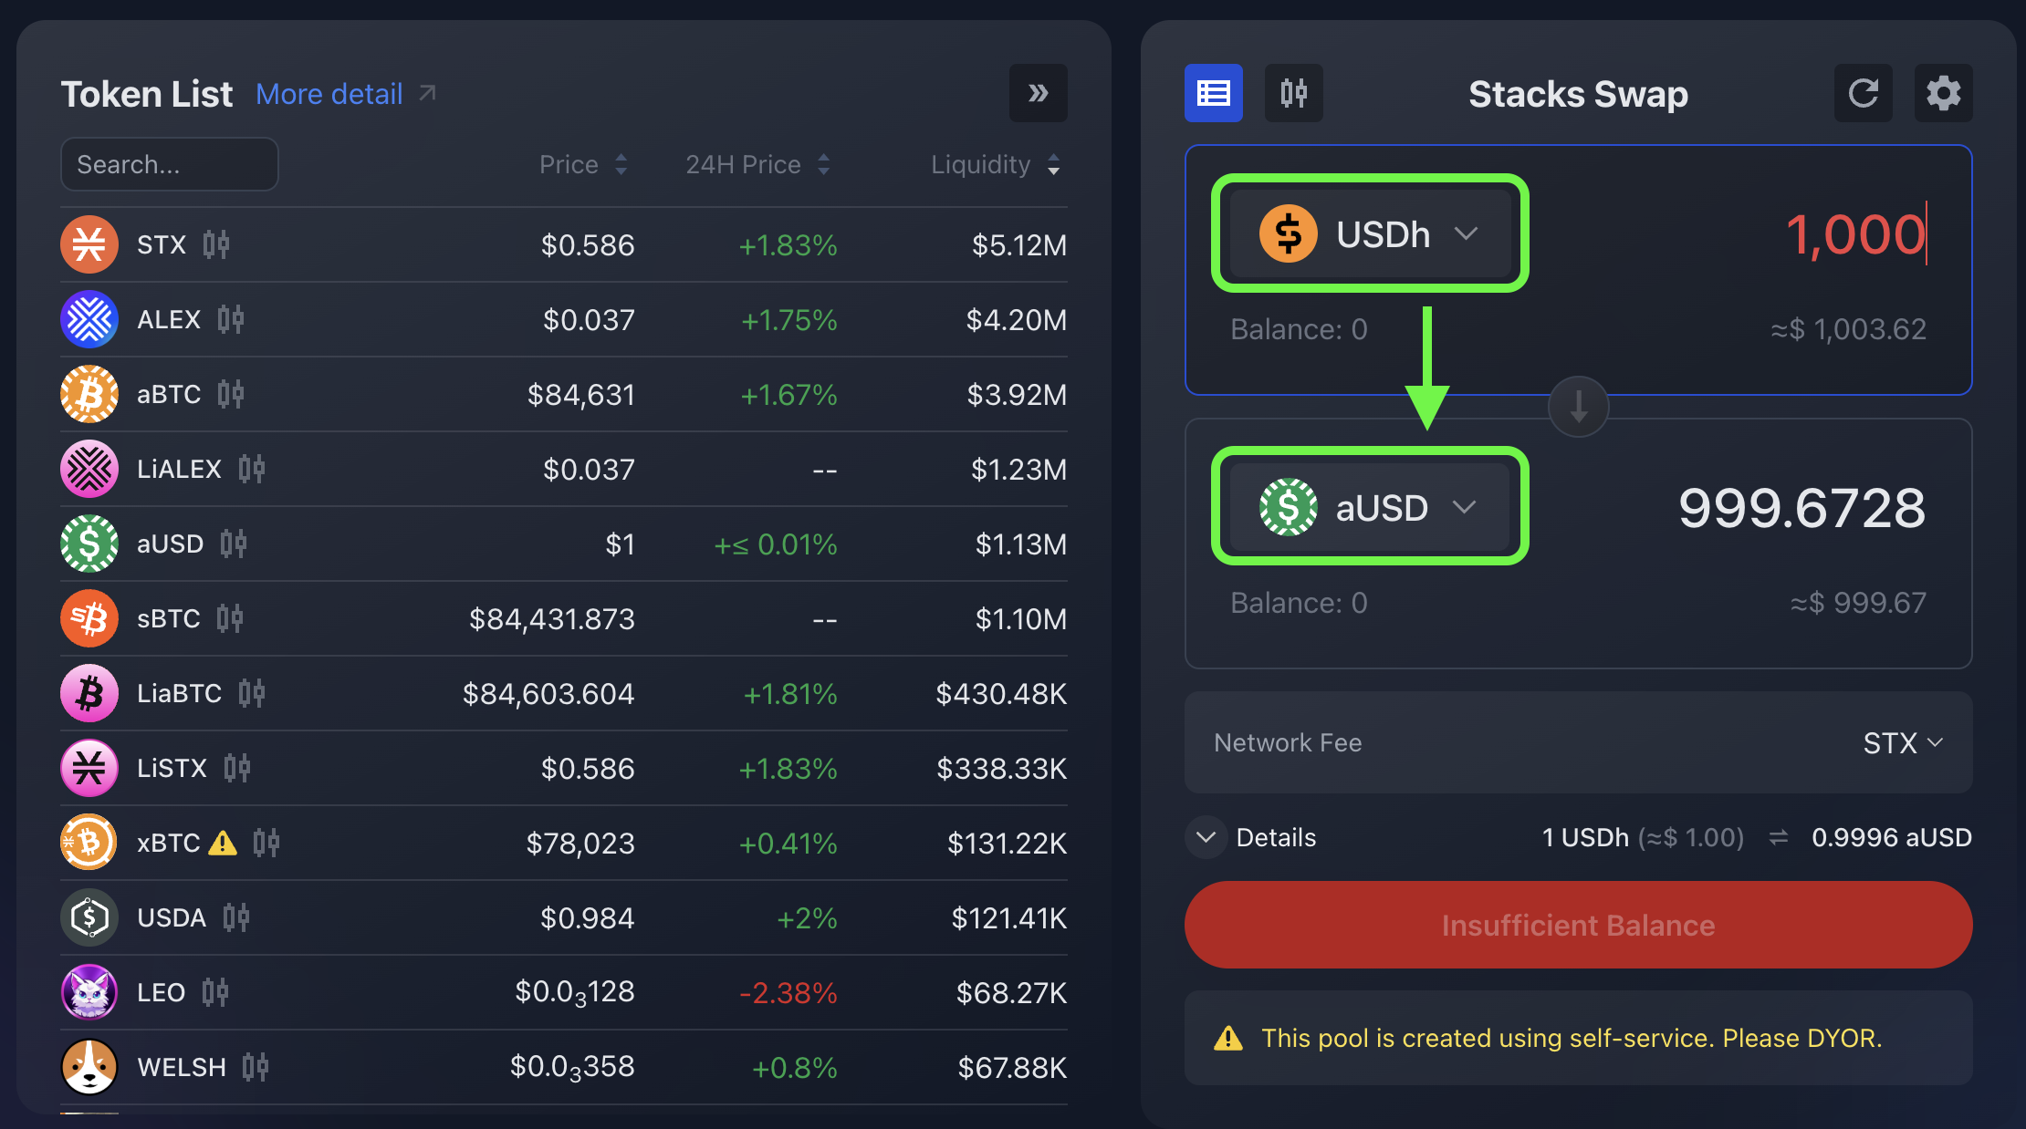Collapse token list with double-arrow icon
The image size is (2026, 1129).
pyautogui.click(x=1038, y=93)
